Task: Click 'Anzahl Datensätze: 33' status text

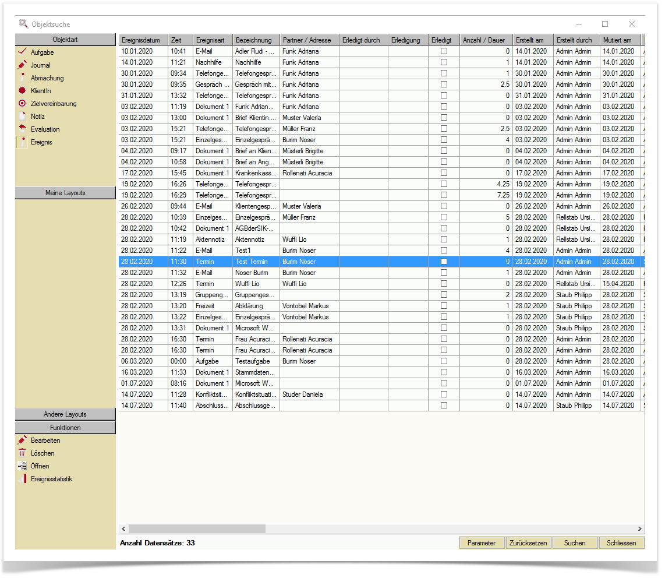Action: [157, 543]
